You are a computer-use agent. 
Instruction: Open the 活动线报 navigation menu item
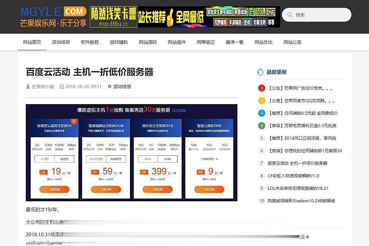tap(61, 42)
